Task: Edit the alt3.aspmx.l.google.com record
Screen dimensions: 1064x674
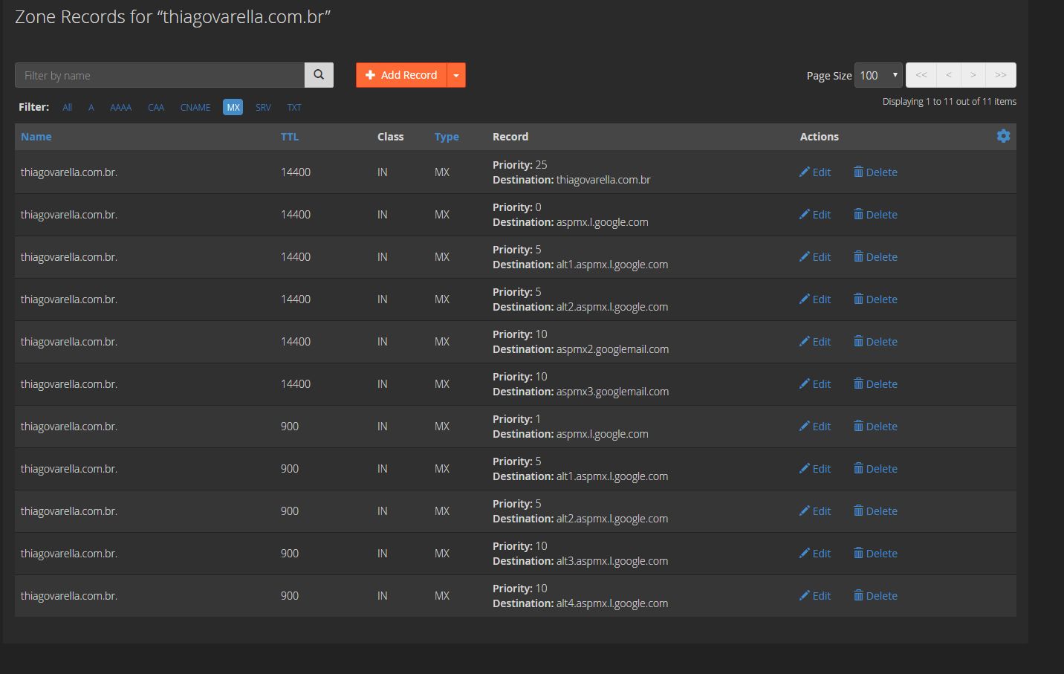Action: coord(814,554)
